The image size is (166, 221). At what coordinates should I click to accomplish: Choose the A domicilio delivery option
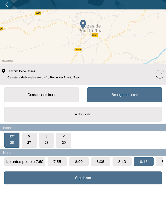pos(83,114)
